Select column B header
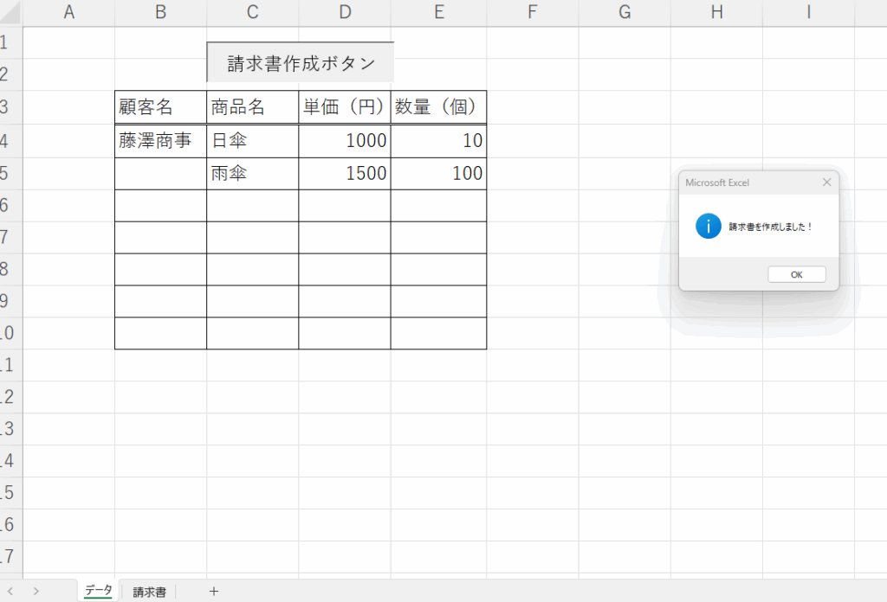Screen dimensions: 887x602 (160, 12)
